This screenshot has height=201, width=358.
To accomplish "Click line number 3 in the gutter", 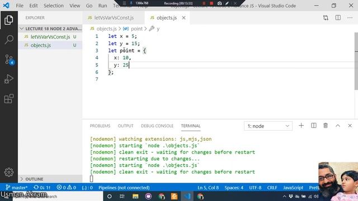I will point(97,51).
